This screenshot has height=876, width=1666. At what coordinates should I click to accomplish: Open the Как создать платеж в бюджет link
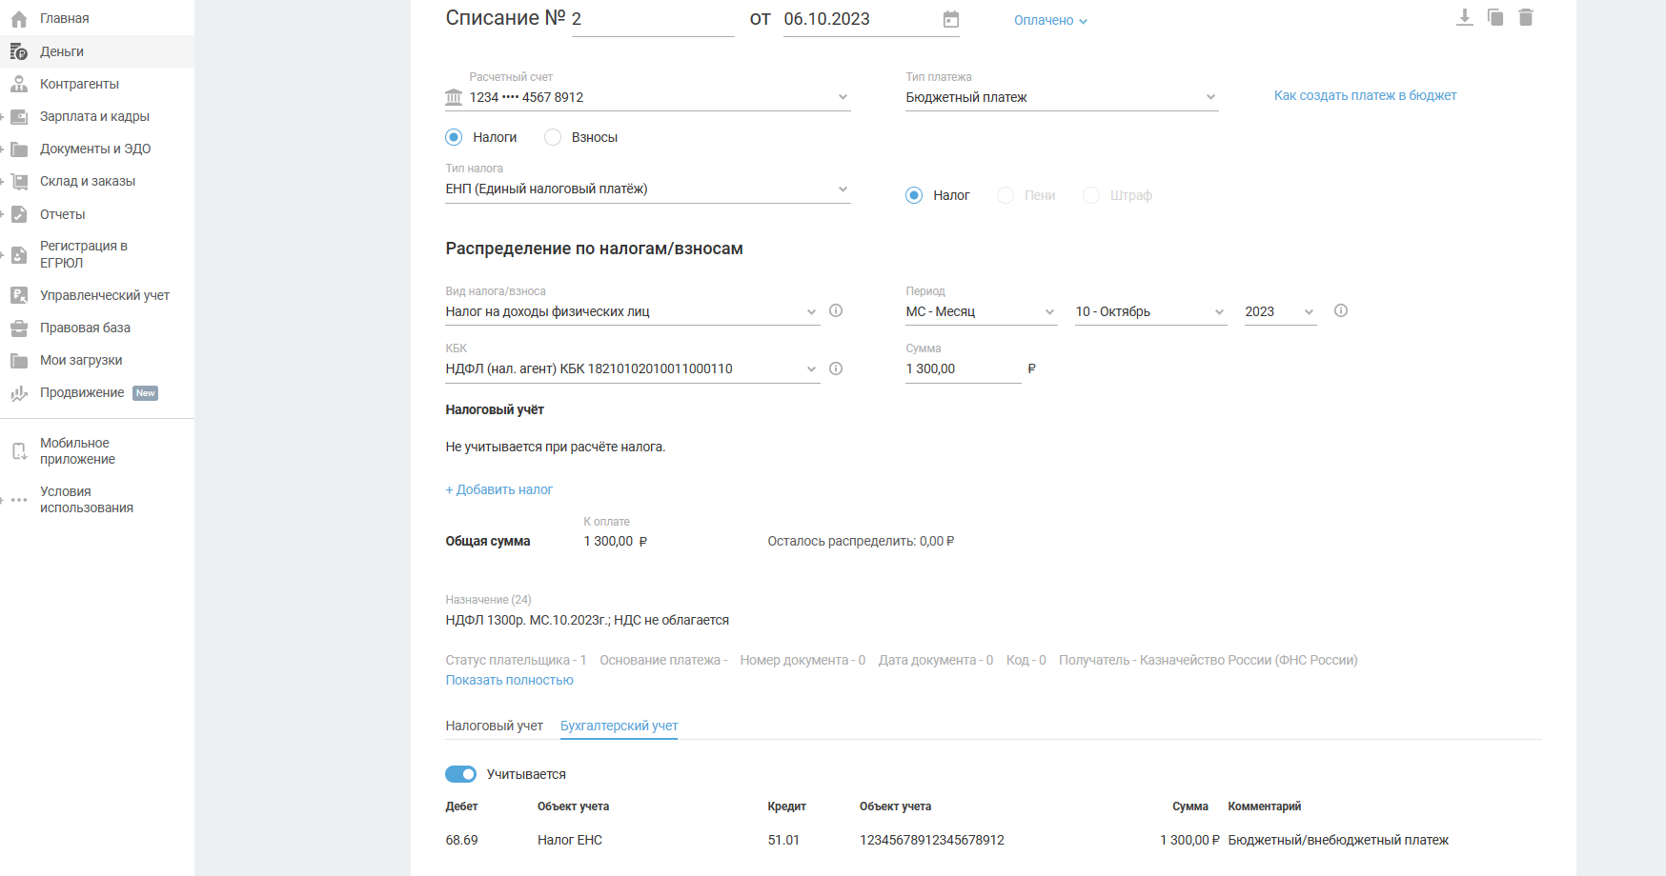[x=1365, y=95]
